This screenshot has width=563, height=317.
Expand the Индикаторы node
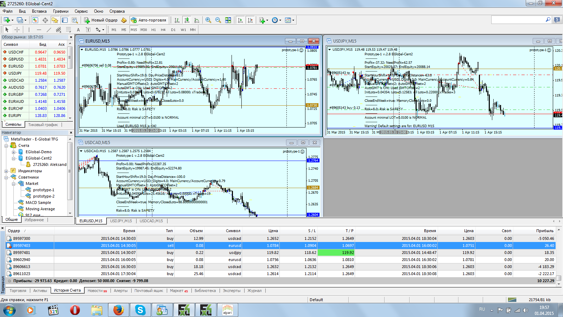click(x=6, y=171)
